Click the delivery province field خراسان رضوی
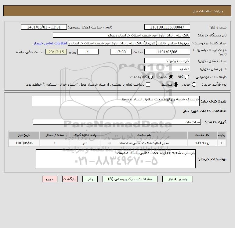This screenshot has height=228, width=235. [x=167, y=61]
